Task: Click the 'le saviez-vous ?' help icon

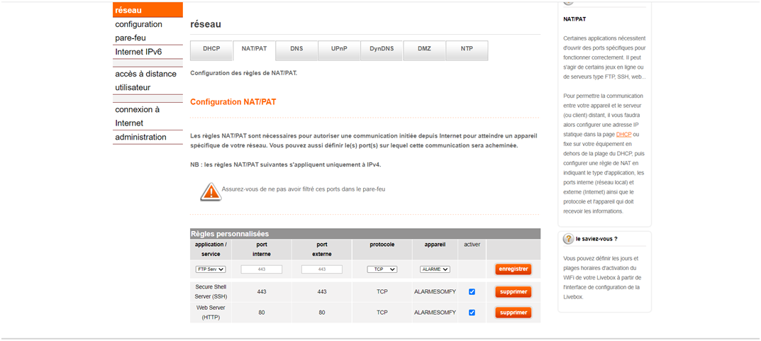Action: [x=568, y=239]
